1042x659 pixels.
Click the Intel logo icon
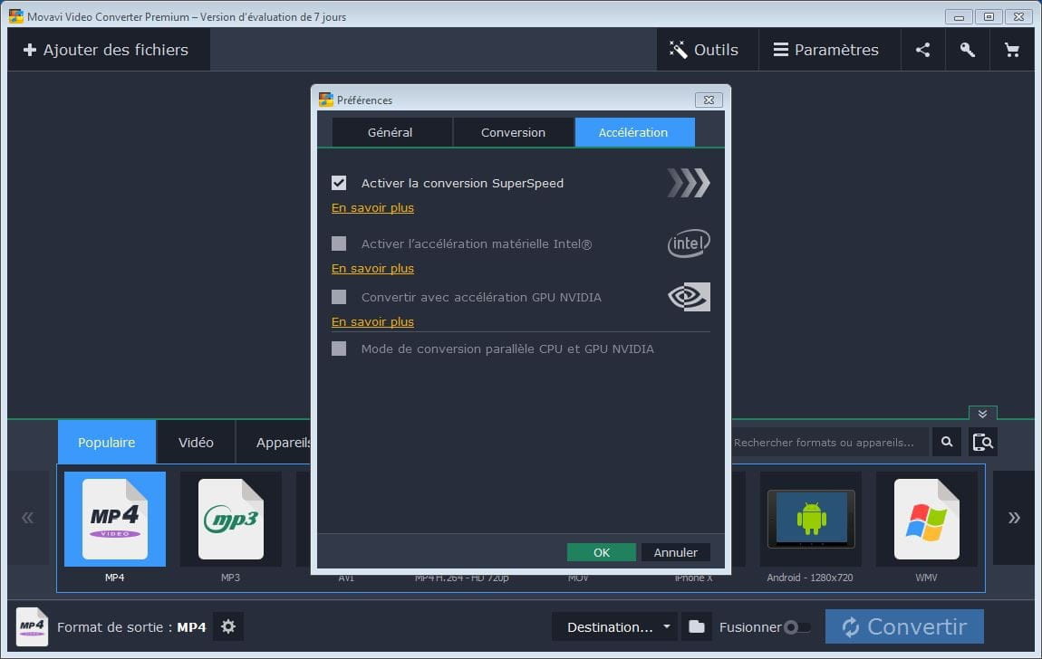point(689,244)
